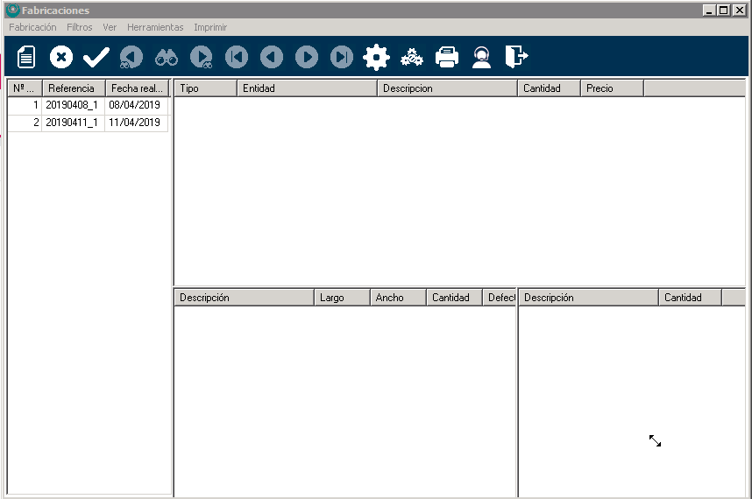This screenshot has height=499, width=752.
Task: Click the binoculars search icon
Action: coord(167,58)
